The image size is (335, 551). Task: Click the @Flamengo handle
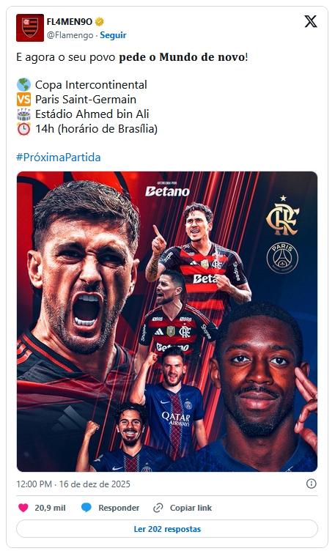pos(70,35)
